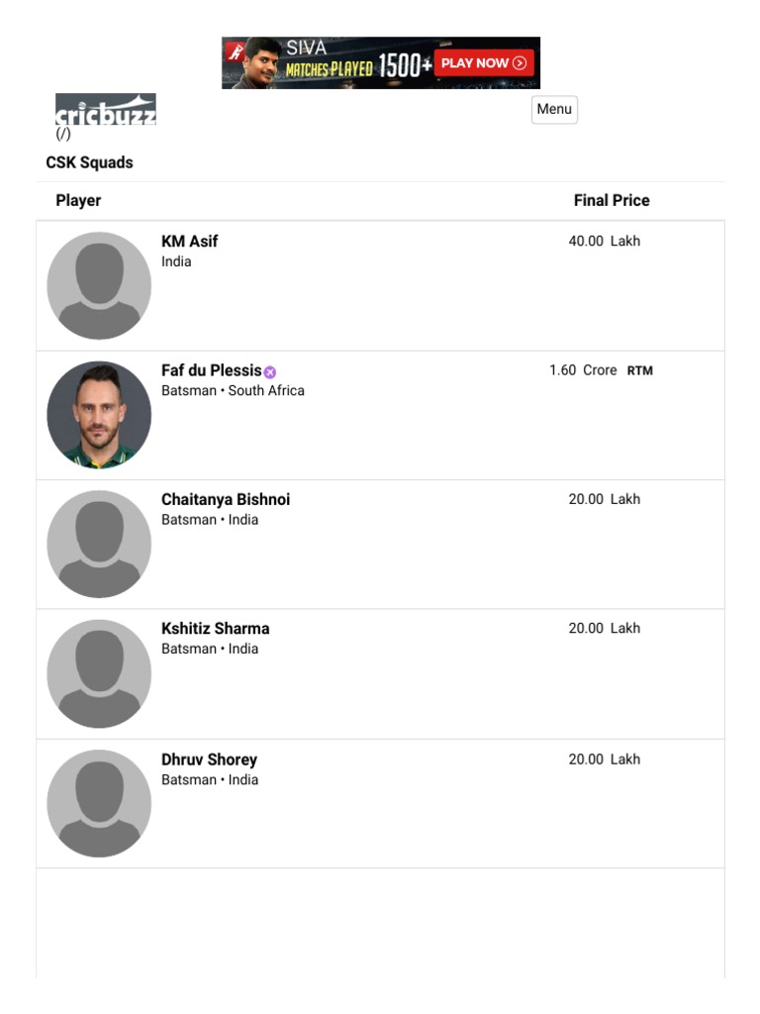Click the purple icon beside Faf du Plessis

click(x=270, y=372)
